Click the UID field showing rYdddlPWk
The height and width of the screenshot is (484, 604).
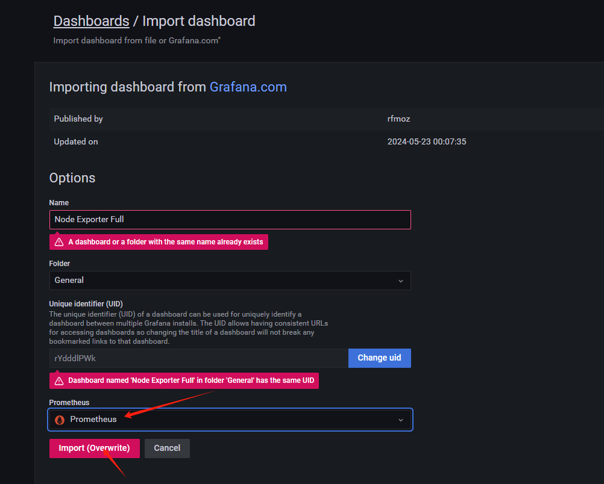pos(199,358)
